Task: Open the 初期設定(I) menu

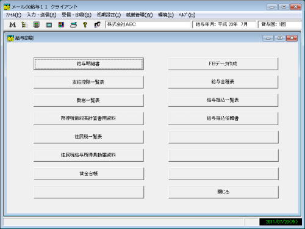Action: point(109,15)
